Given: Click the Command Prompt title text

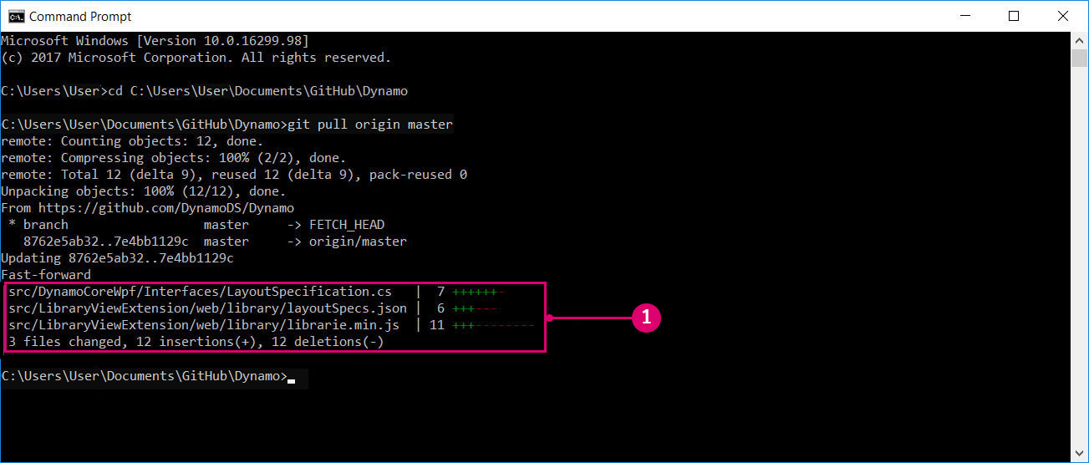Looking at the screenshot, I should (x=80, y=16).
